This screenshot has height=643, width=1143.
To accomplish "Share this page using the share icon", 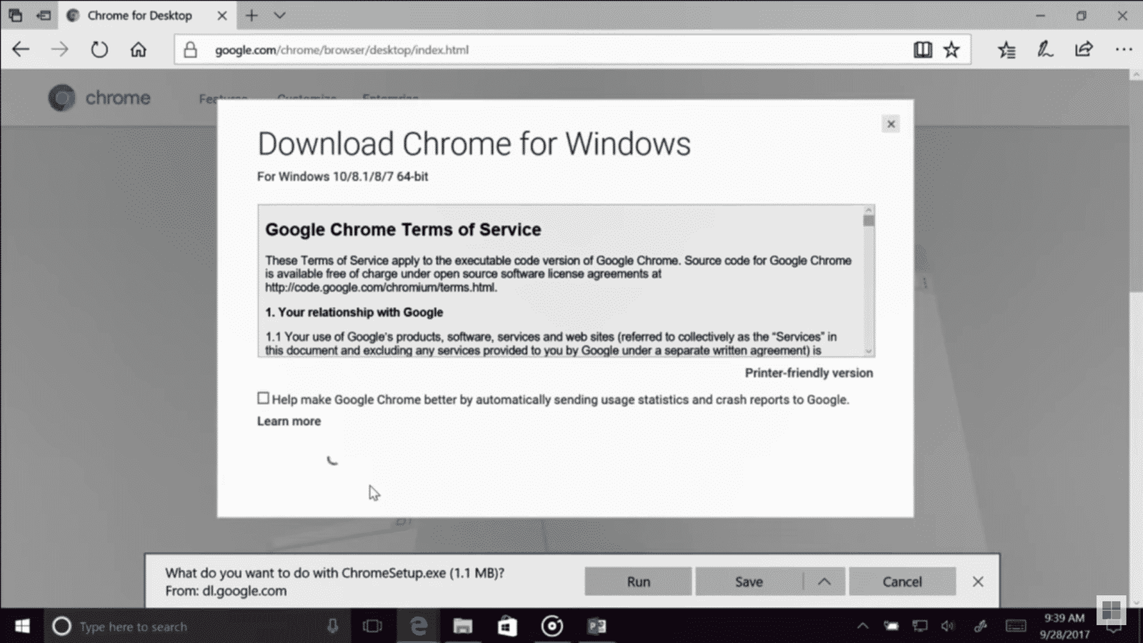I will pos(1084,49).
